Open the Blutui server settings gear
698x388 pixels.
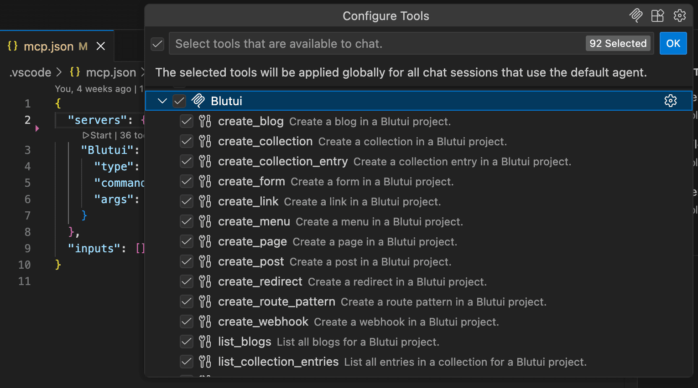[x=670, y=101]
